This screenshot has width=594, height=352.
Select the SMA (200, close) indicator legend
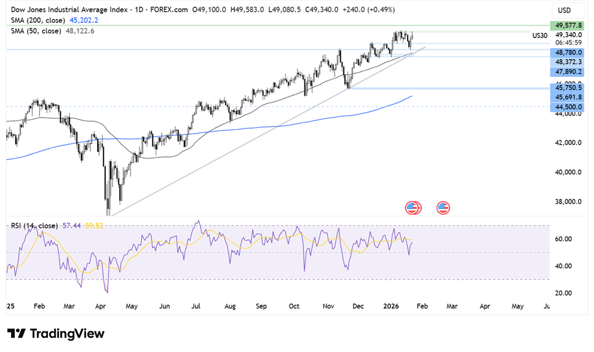pos(38,20)
